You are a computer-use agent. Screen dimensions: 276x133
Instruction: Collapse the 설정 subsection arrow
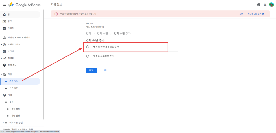[3, 102]
